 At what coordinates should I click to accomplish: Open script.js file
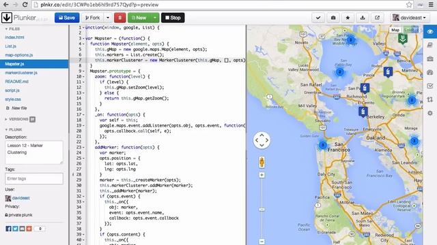(x=12, y=91)
